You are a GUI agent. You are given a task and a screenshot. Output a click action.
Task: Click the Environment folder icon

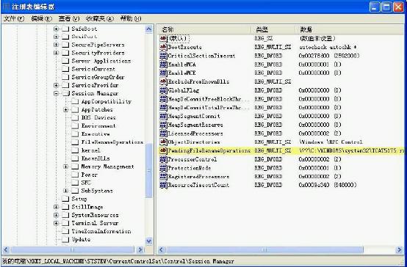click(75, 125)
